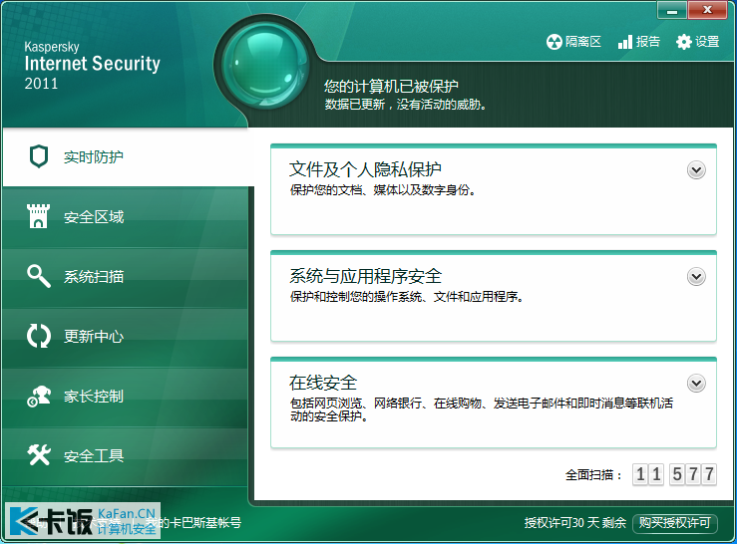Open the 报告 bar chart reports
The height and width of the screenshot is (544, 737).
[x=638, y=42]
